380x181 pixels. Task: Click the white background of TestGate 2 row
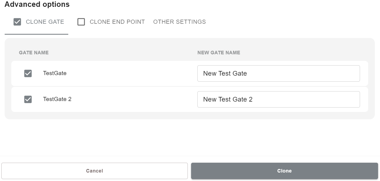pyautogui.click(x=132, y=99)
